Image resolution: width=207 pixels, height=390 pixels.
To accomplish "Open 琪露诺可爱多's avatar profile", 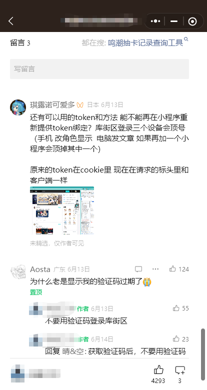I will coord(18,107).
